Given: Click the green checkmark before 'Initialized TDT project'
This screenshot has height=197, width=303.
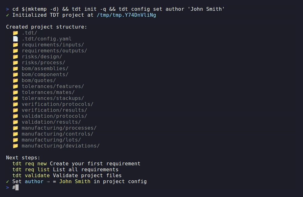Looking at the screenshot, I should coord(8,15).
